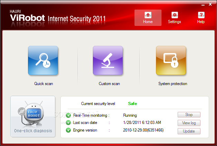The image size is (217, 146).
Task: Click the Current security level label
Action: (98, 104)
